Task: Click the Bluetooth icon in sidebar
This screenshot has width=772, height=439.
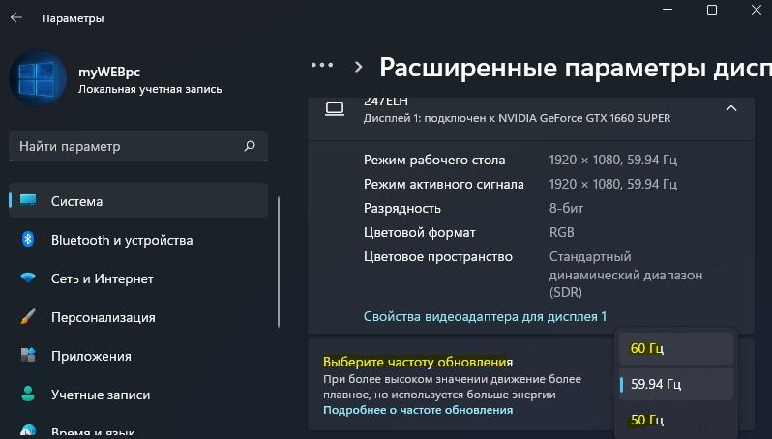Action: click(x=28, y=240)
